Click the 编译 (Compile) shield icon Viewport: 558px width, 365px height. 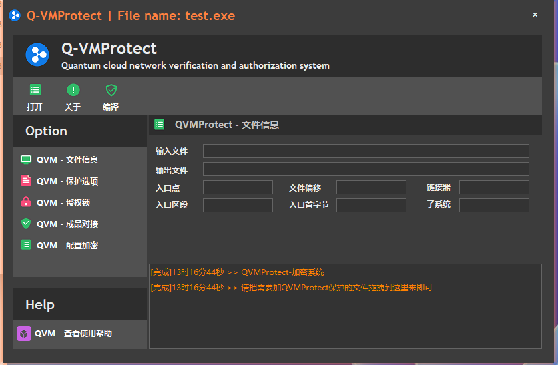[111, 90]
